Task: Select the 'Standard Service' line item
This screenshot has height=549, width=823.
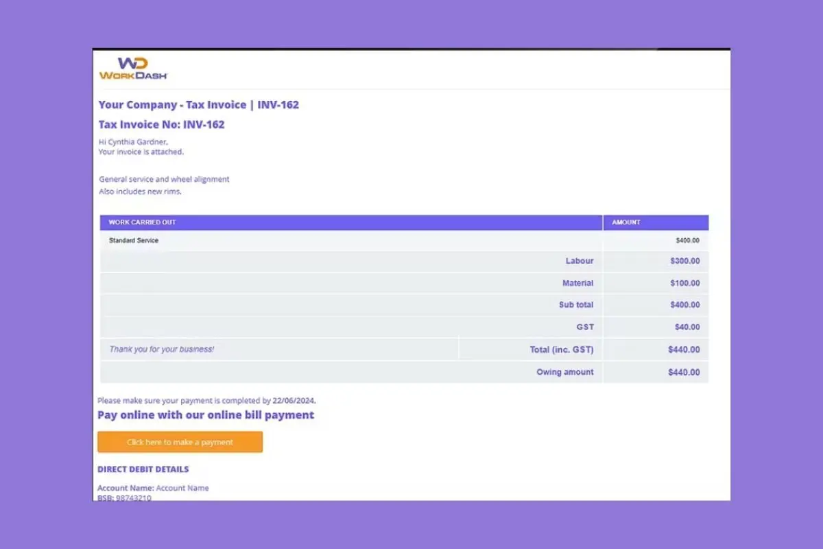Action: pos(134,241)
